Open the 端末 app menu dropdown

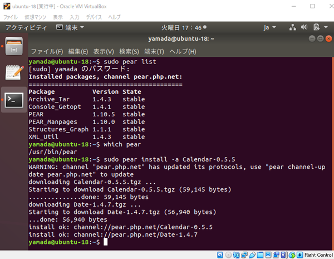click(70, 27)
